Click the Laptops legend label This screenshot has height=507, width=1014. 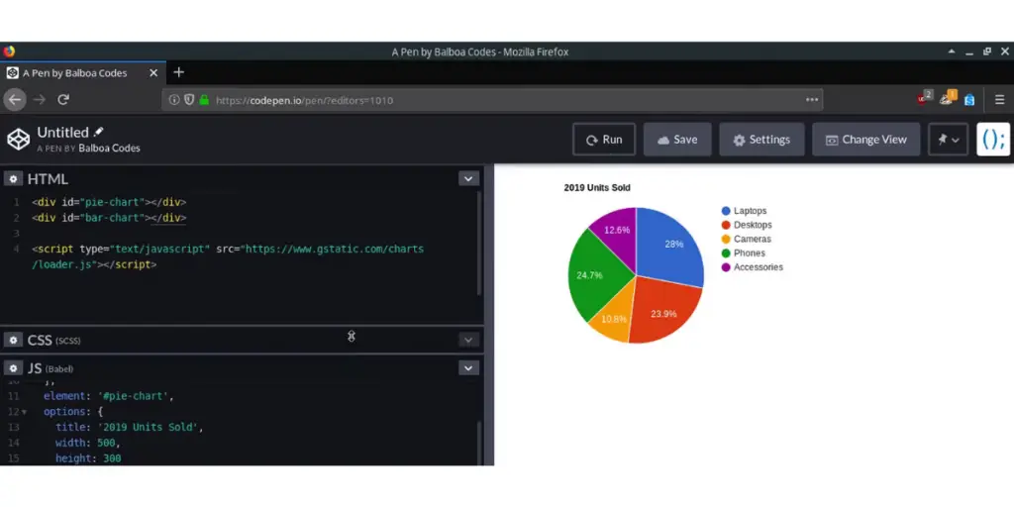(751, 211)
